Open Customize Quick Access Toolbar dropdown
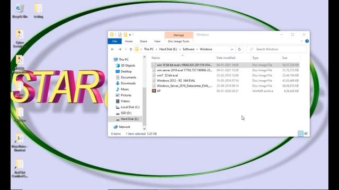 [130, 35]
